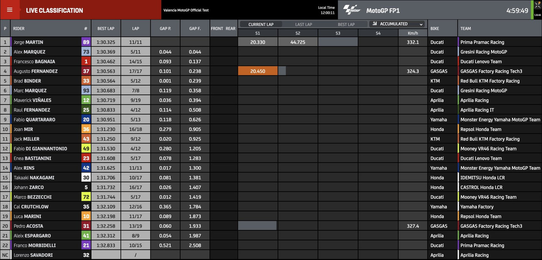542x260 pixels.
Task: Switch to the BEST LAP tab
Action: coord(346,25)
